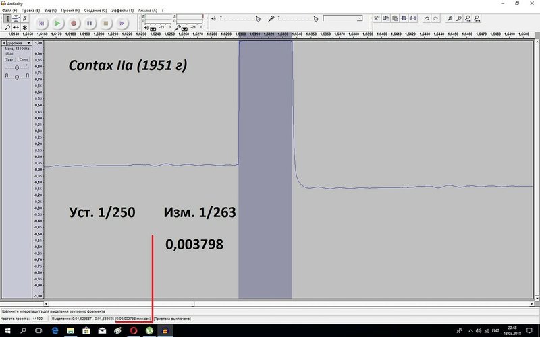Click the Cut scissors icon
The height and width of the screenshot is (337, 540).
[x=377, y=18]
